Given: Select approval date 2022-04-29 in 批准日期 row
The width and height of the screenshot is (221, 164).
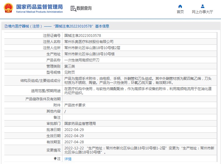Looking at the screenshot, I should (74, 130).
